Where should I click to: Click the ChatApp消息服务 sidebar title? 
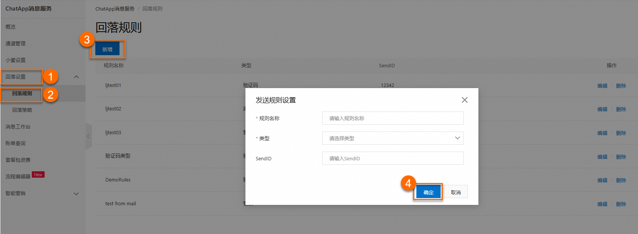[28, 8]
